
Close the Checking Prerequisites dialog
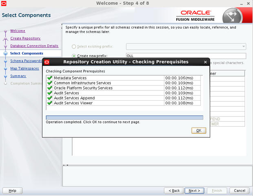point(205,62)
